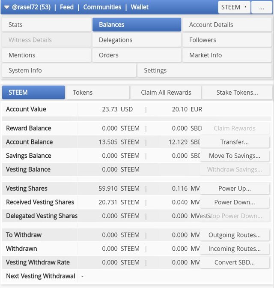Show the Mentions tab
Screen dimensions: 274x288
coord(46,55)
